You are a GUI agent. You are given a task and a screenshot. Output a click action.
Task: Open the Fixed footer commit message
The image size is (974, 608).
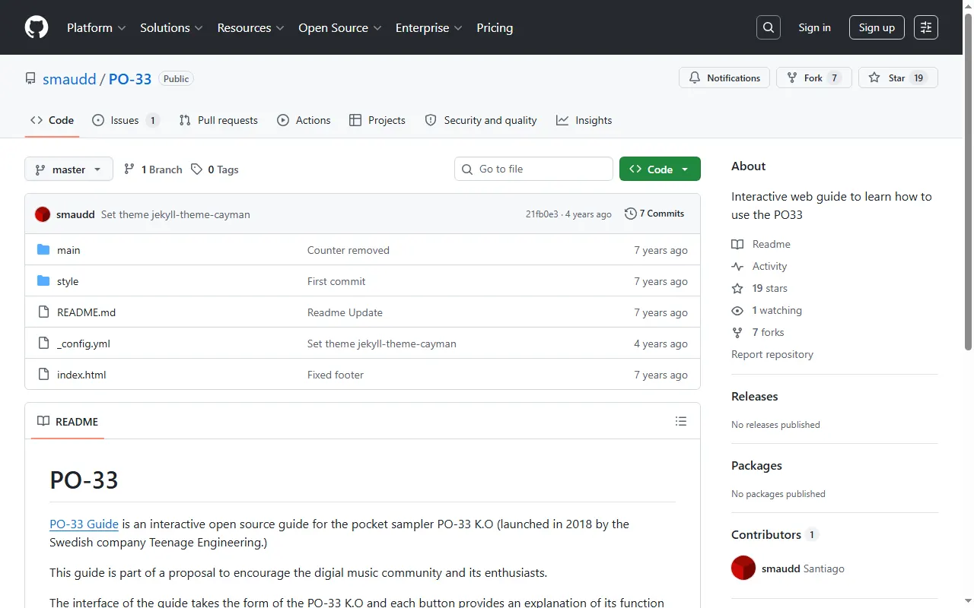coord(336,375)
